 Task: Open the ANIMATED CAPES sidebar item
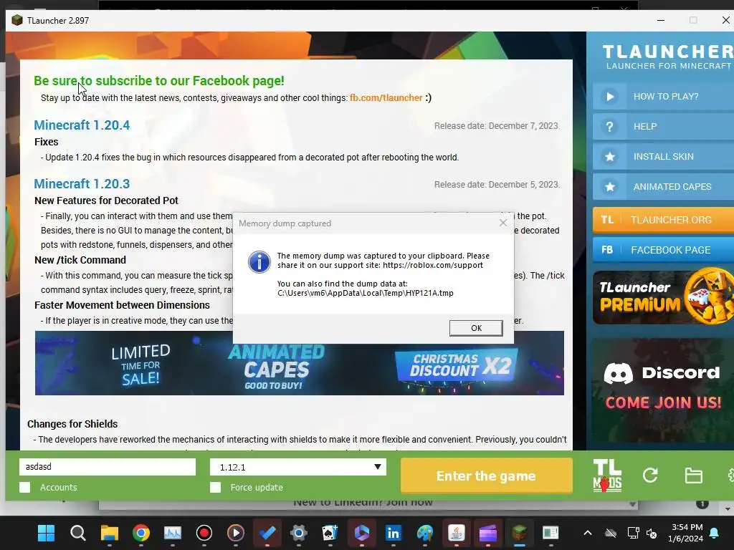point(663,187)
